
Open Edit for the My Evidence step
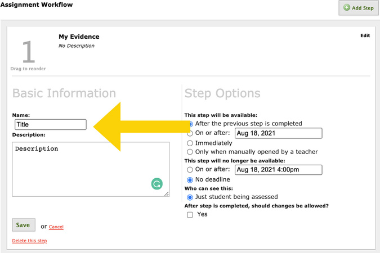coord(365,35)
